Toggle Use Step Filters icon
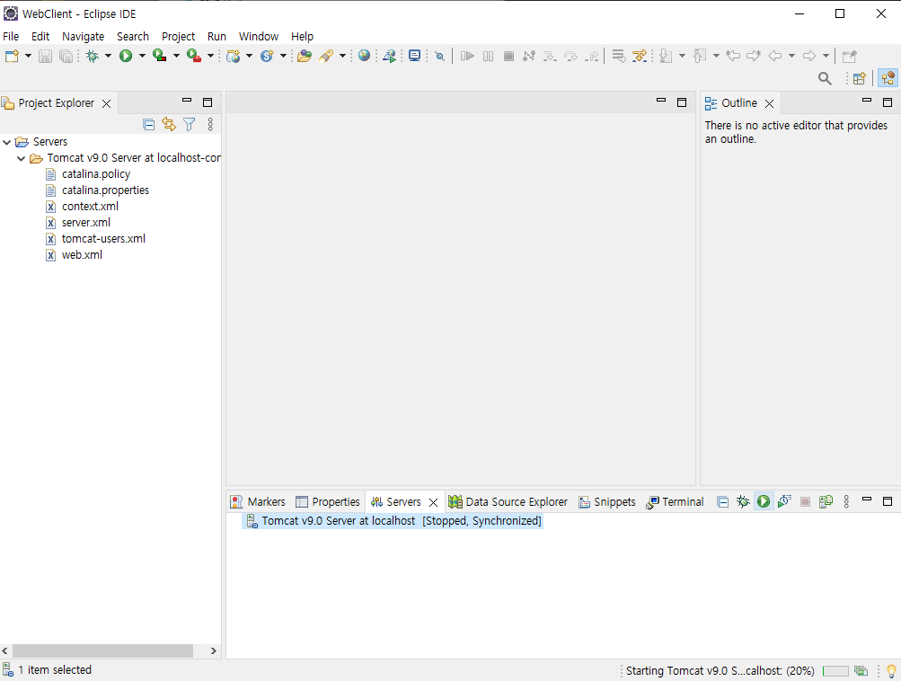The image size is (901, 681). pos(639,56)
